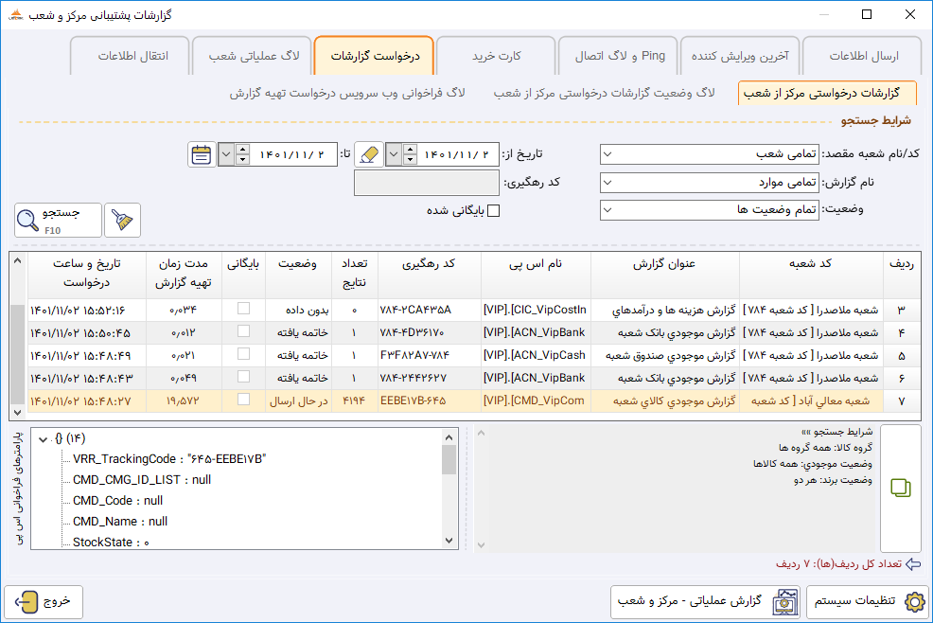Select the لاگ فراخوانی وب سرویس subtab
The width and height of the screenshot is (933, 623).
coord(347,93)
